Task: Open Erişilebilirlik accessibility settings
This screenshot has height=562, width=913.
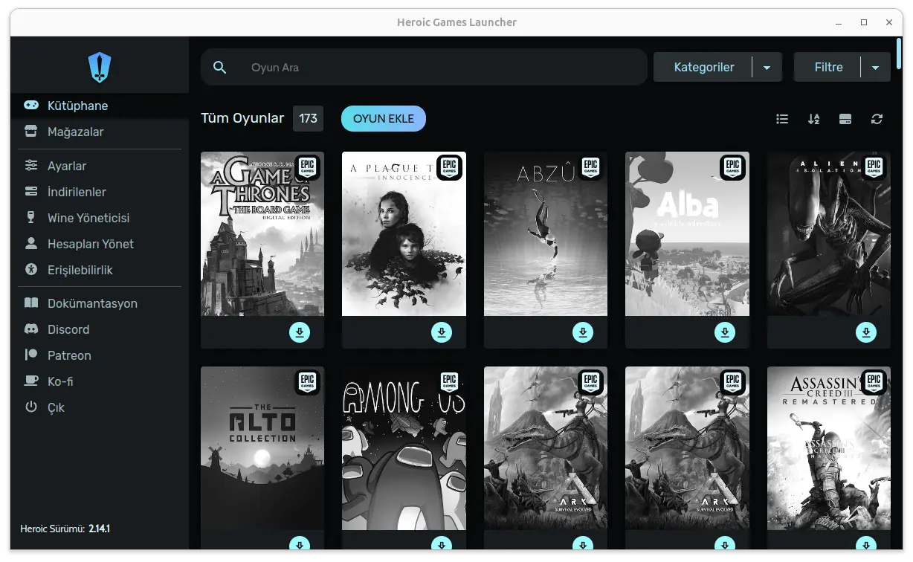Action: tap(100, 270)
